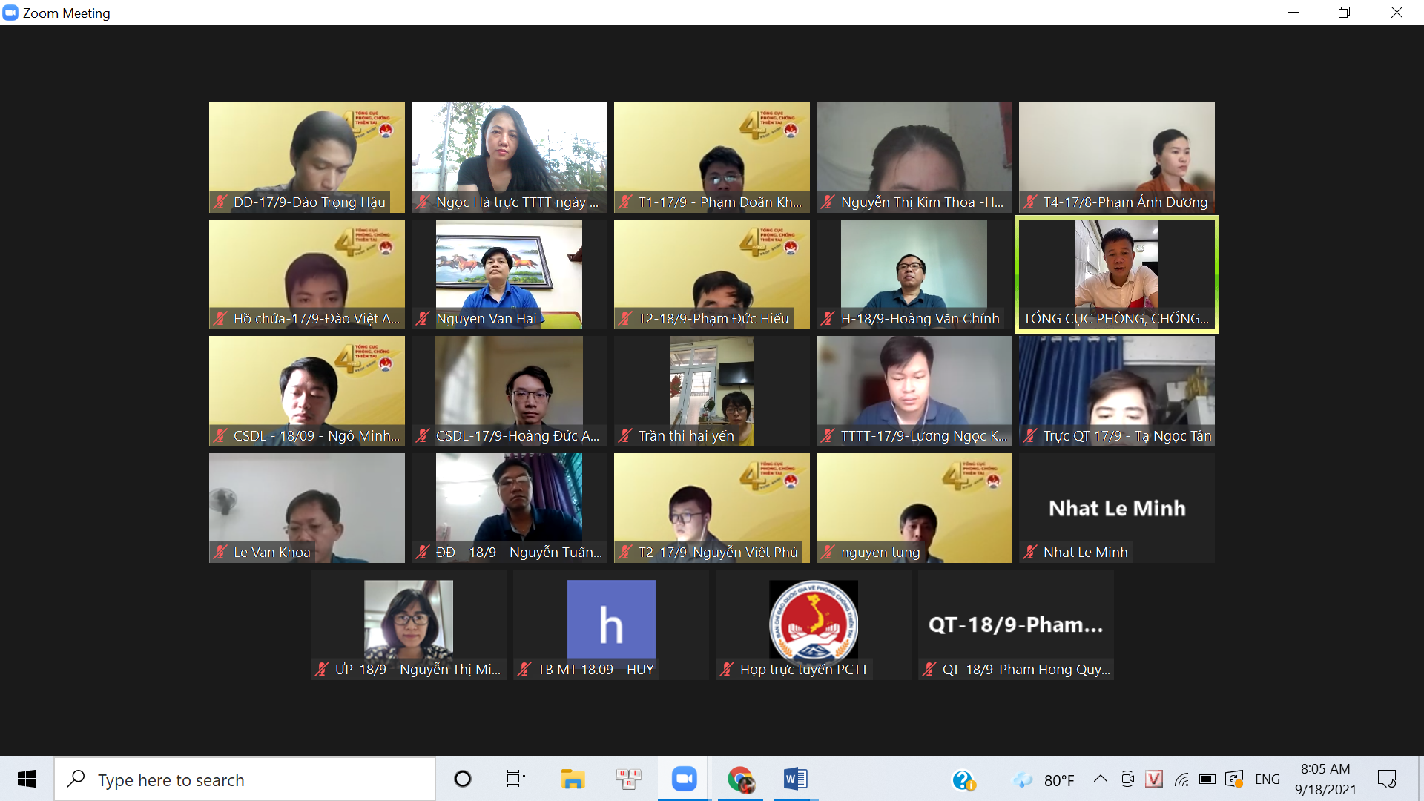
Task: Select the Nhat Le Minh participant tile
Action: tap(1117, 508)
